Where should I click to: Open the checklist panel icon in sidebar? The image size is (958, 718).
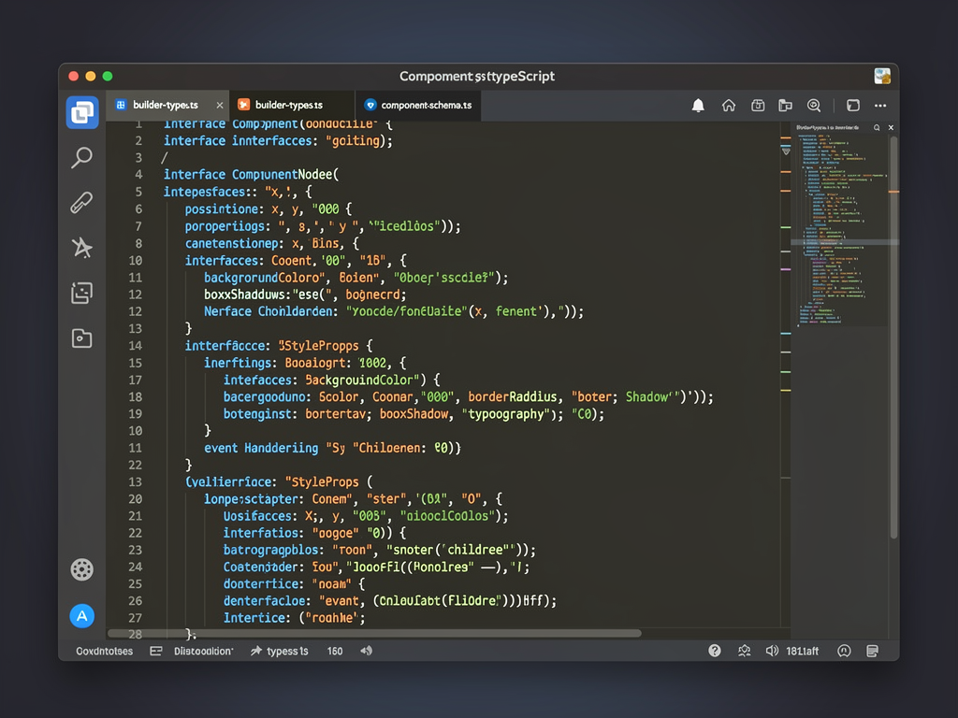82,293
